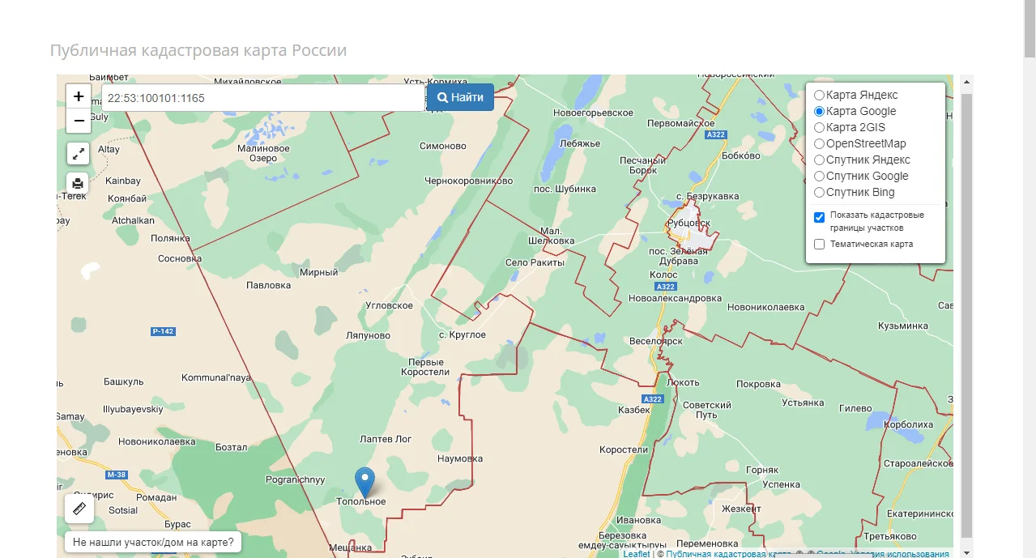The width and height of the screenshot is (1036, 558).
Task: Enable Тематическая карта checkbox
Action: (819, 244)
